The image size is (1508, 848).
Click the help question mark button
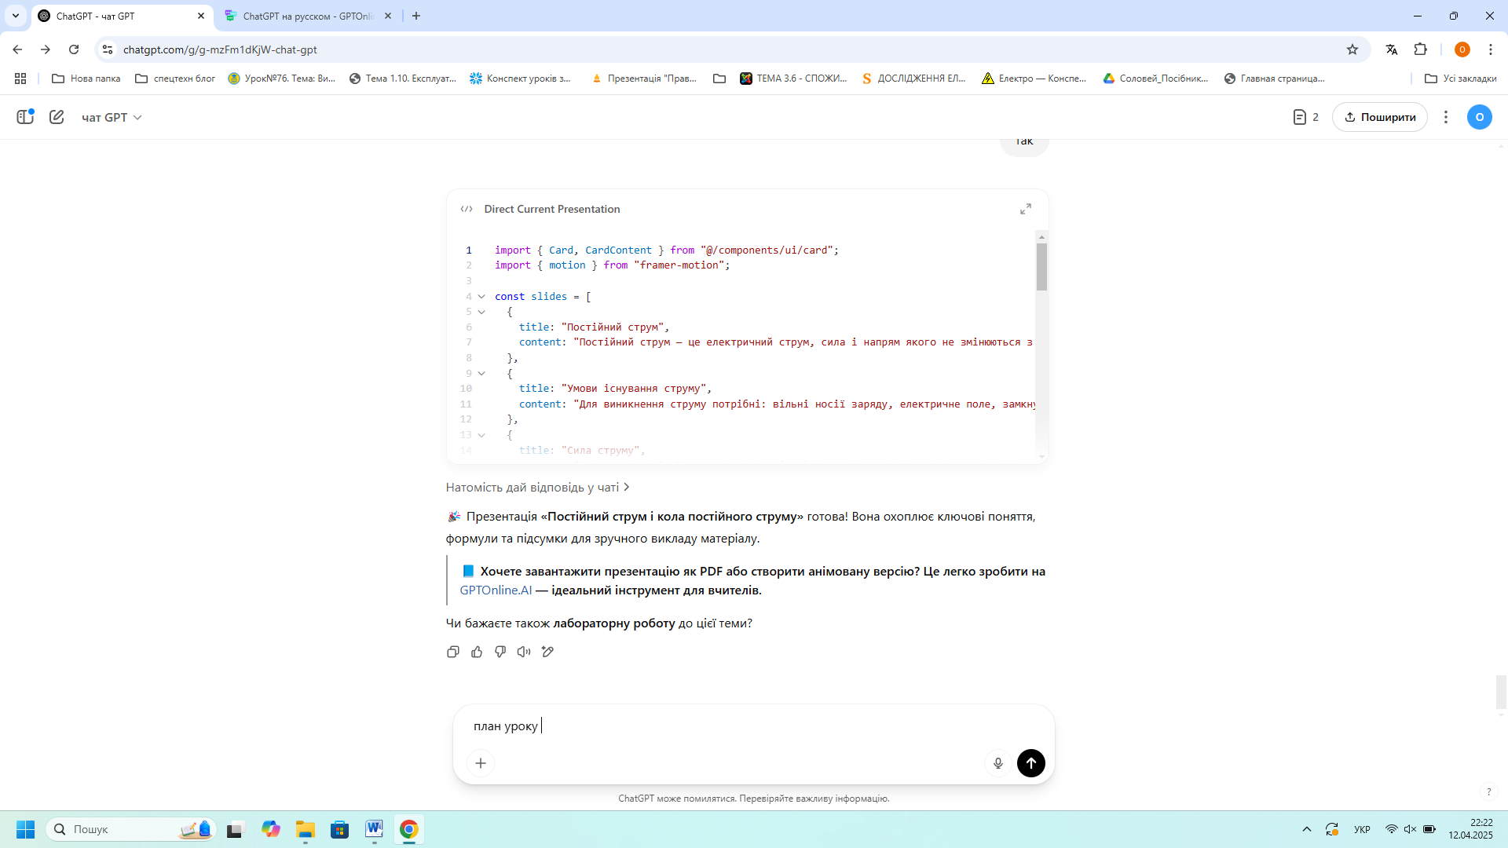click(1488, 792)
